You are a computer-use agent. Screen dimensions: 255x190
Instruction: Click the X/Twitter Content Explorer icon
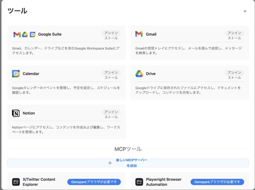tap(16, 182)
